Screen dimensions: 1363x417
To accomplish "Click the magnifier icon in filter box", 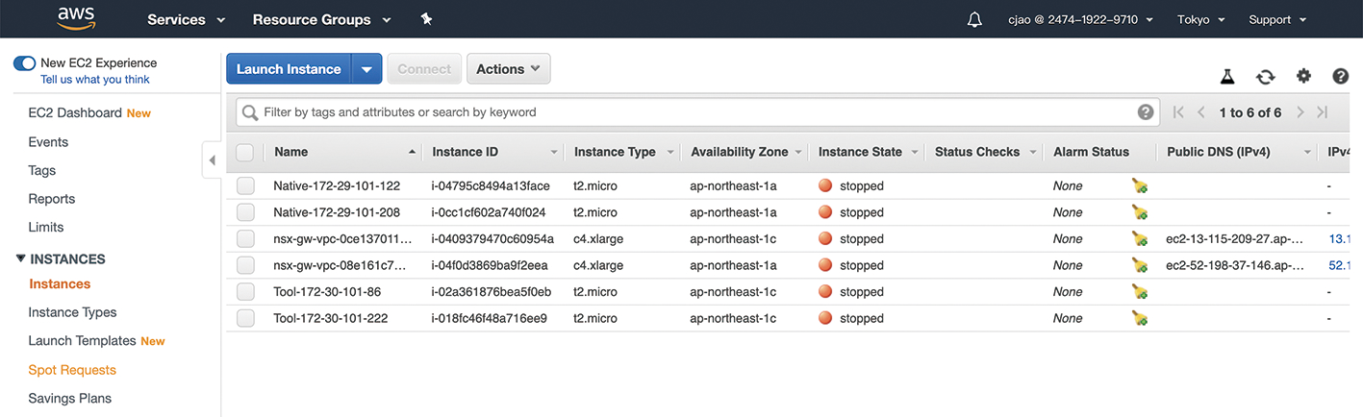I will click(251, 112).
